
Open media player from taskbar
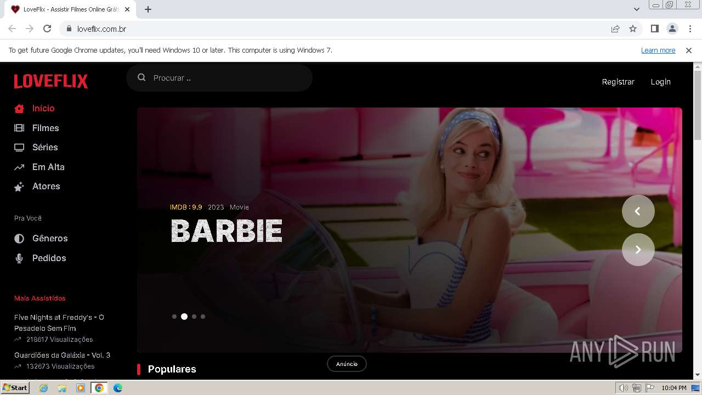coord(81,388)
